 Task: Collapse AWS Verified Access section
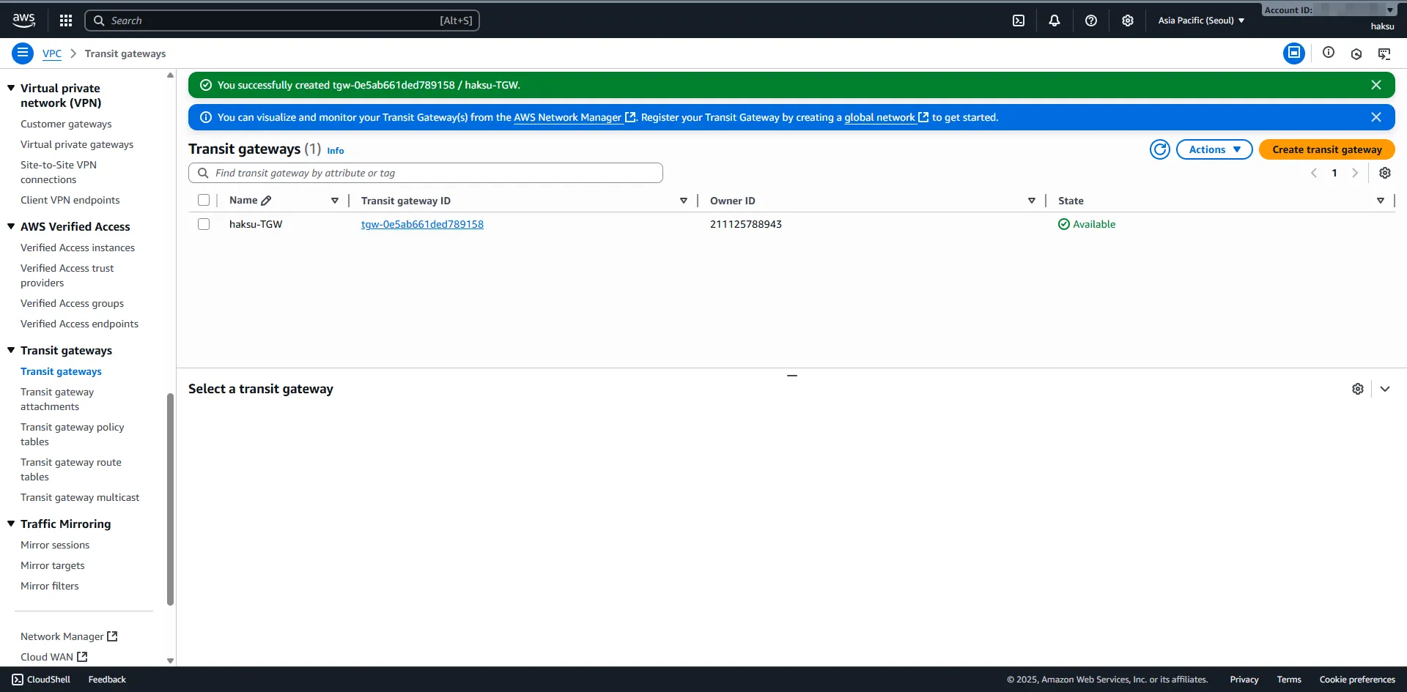[x=11, y=226]
